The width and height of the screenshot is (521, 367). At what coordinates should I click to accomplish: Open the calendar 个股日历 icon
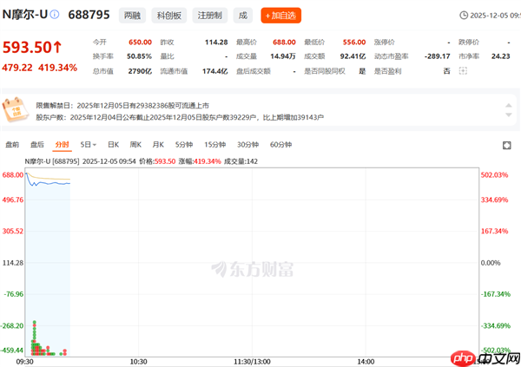[15, 109]
